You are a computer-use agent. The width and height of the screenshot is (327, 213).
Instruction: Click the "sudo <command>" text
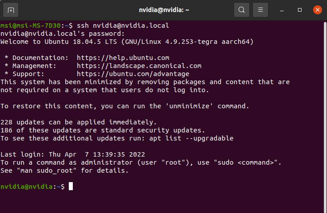246,162
